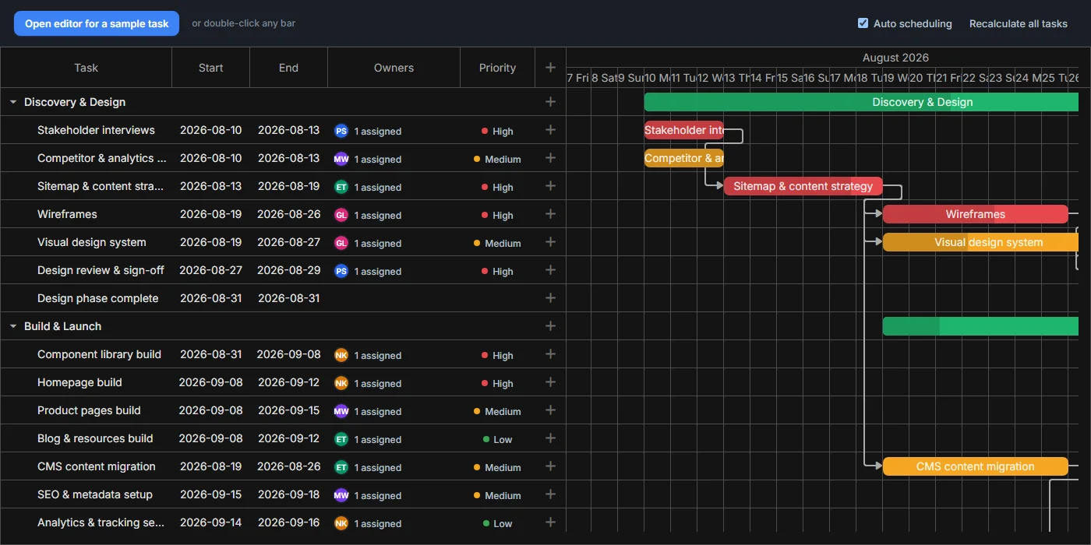Click plus icon in Component library build row
1091x545 pixels.
coord(550,354)
